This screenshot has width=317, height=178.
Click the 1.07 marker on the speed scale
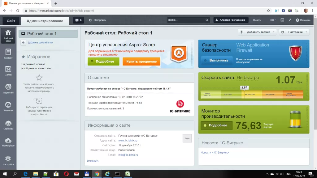pyautogui.click(x=244, y=87)
